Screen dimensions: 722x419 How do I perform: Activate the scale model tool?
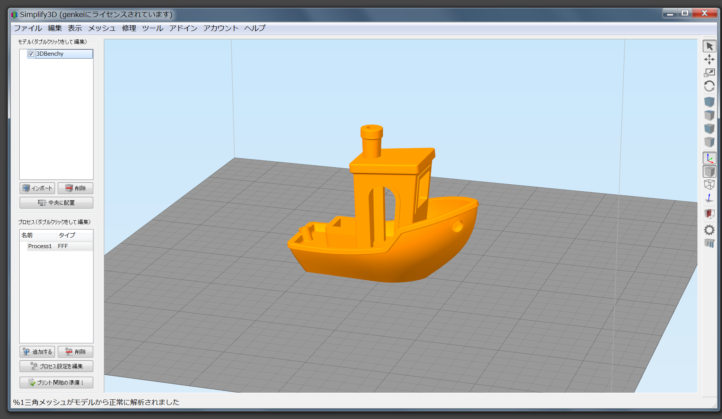pos(709,73)
